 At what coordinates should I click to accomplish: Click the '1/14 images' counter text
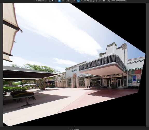74,129
